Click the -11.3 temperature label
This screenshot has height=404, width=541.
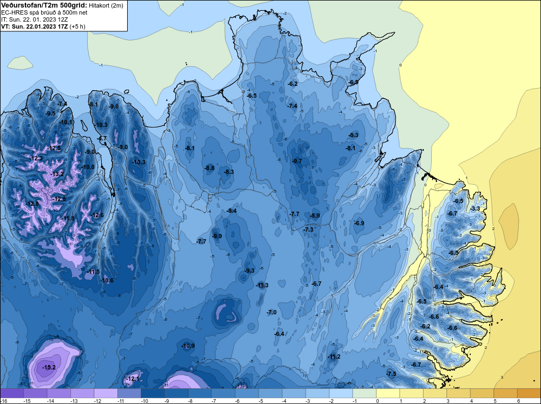262,285
